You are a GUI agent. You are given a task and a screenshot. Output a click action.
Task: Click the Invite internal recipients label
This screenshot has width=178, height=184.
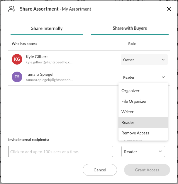tap(29, 140)
